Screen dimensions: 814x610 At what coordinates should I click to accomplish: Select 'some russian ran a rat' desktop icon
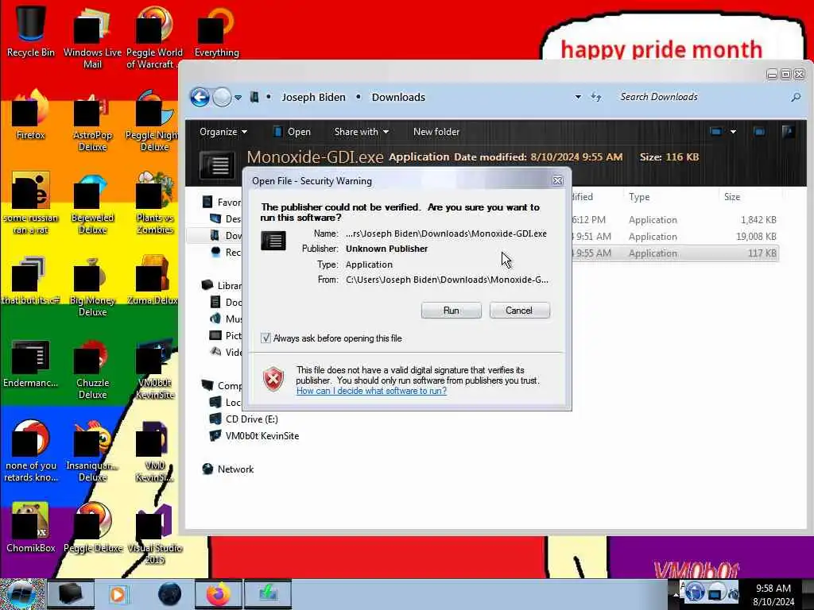pos(31,203)
